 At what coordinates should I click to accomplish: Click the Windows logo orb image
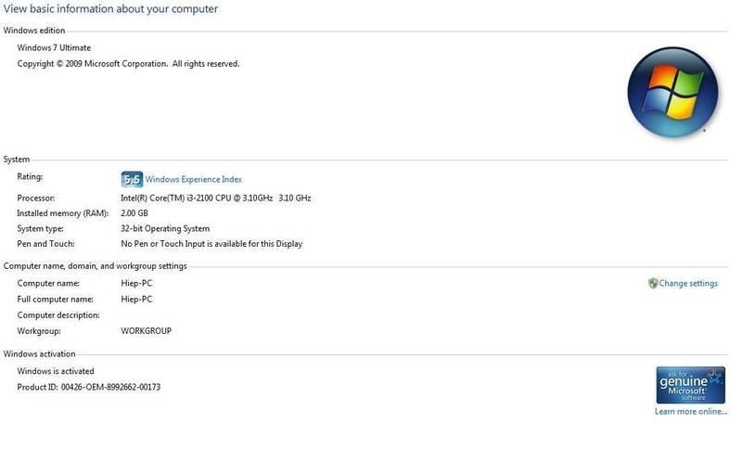(673, 91)
